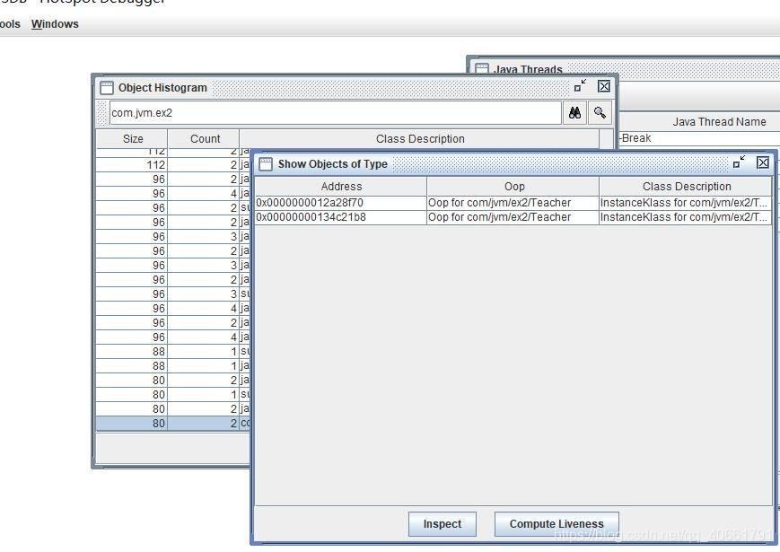Click the Object Histogram title bar
This screenshot has height=552, width=780.
(x=355, y=88)
